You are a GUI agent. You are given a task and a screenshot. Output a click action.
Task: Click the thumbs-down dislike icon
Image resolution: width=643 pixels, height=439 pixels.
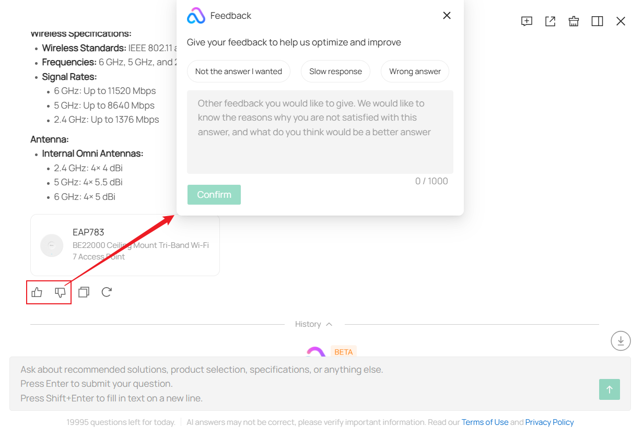coord(61,292)
